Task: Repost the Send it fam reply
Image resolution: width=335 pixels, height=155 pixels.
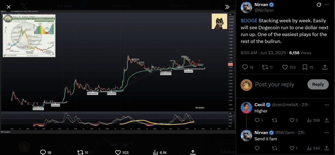Action: pyautogui.click(x=275, y=148)
